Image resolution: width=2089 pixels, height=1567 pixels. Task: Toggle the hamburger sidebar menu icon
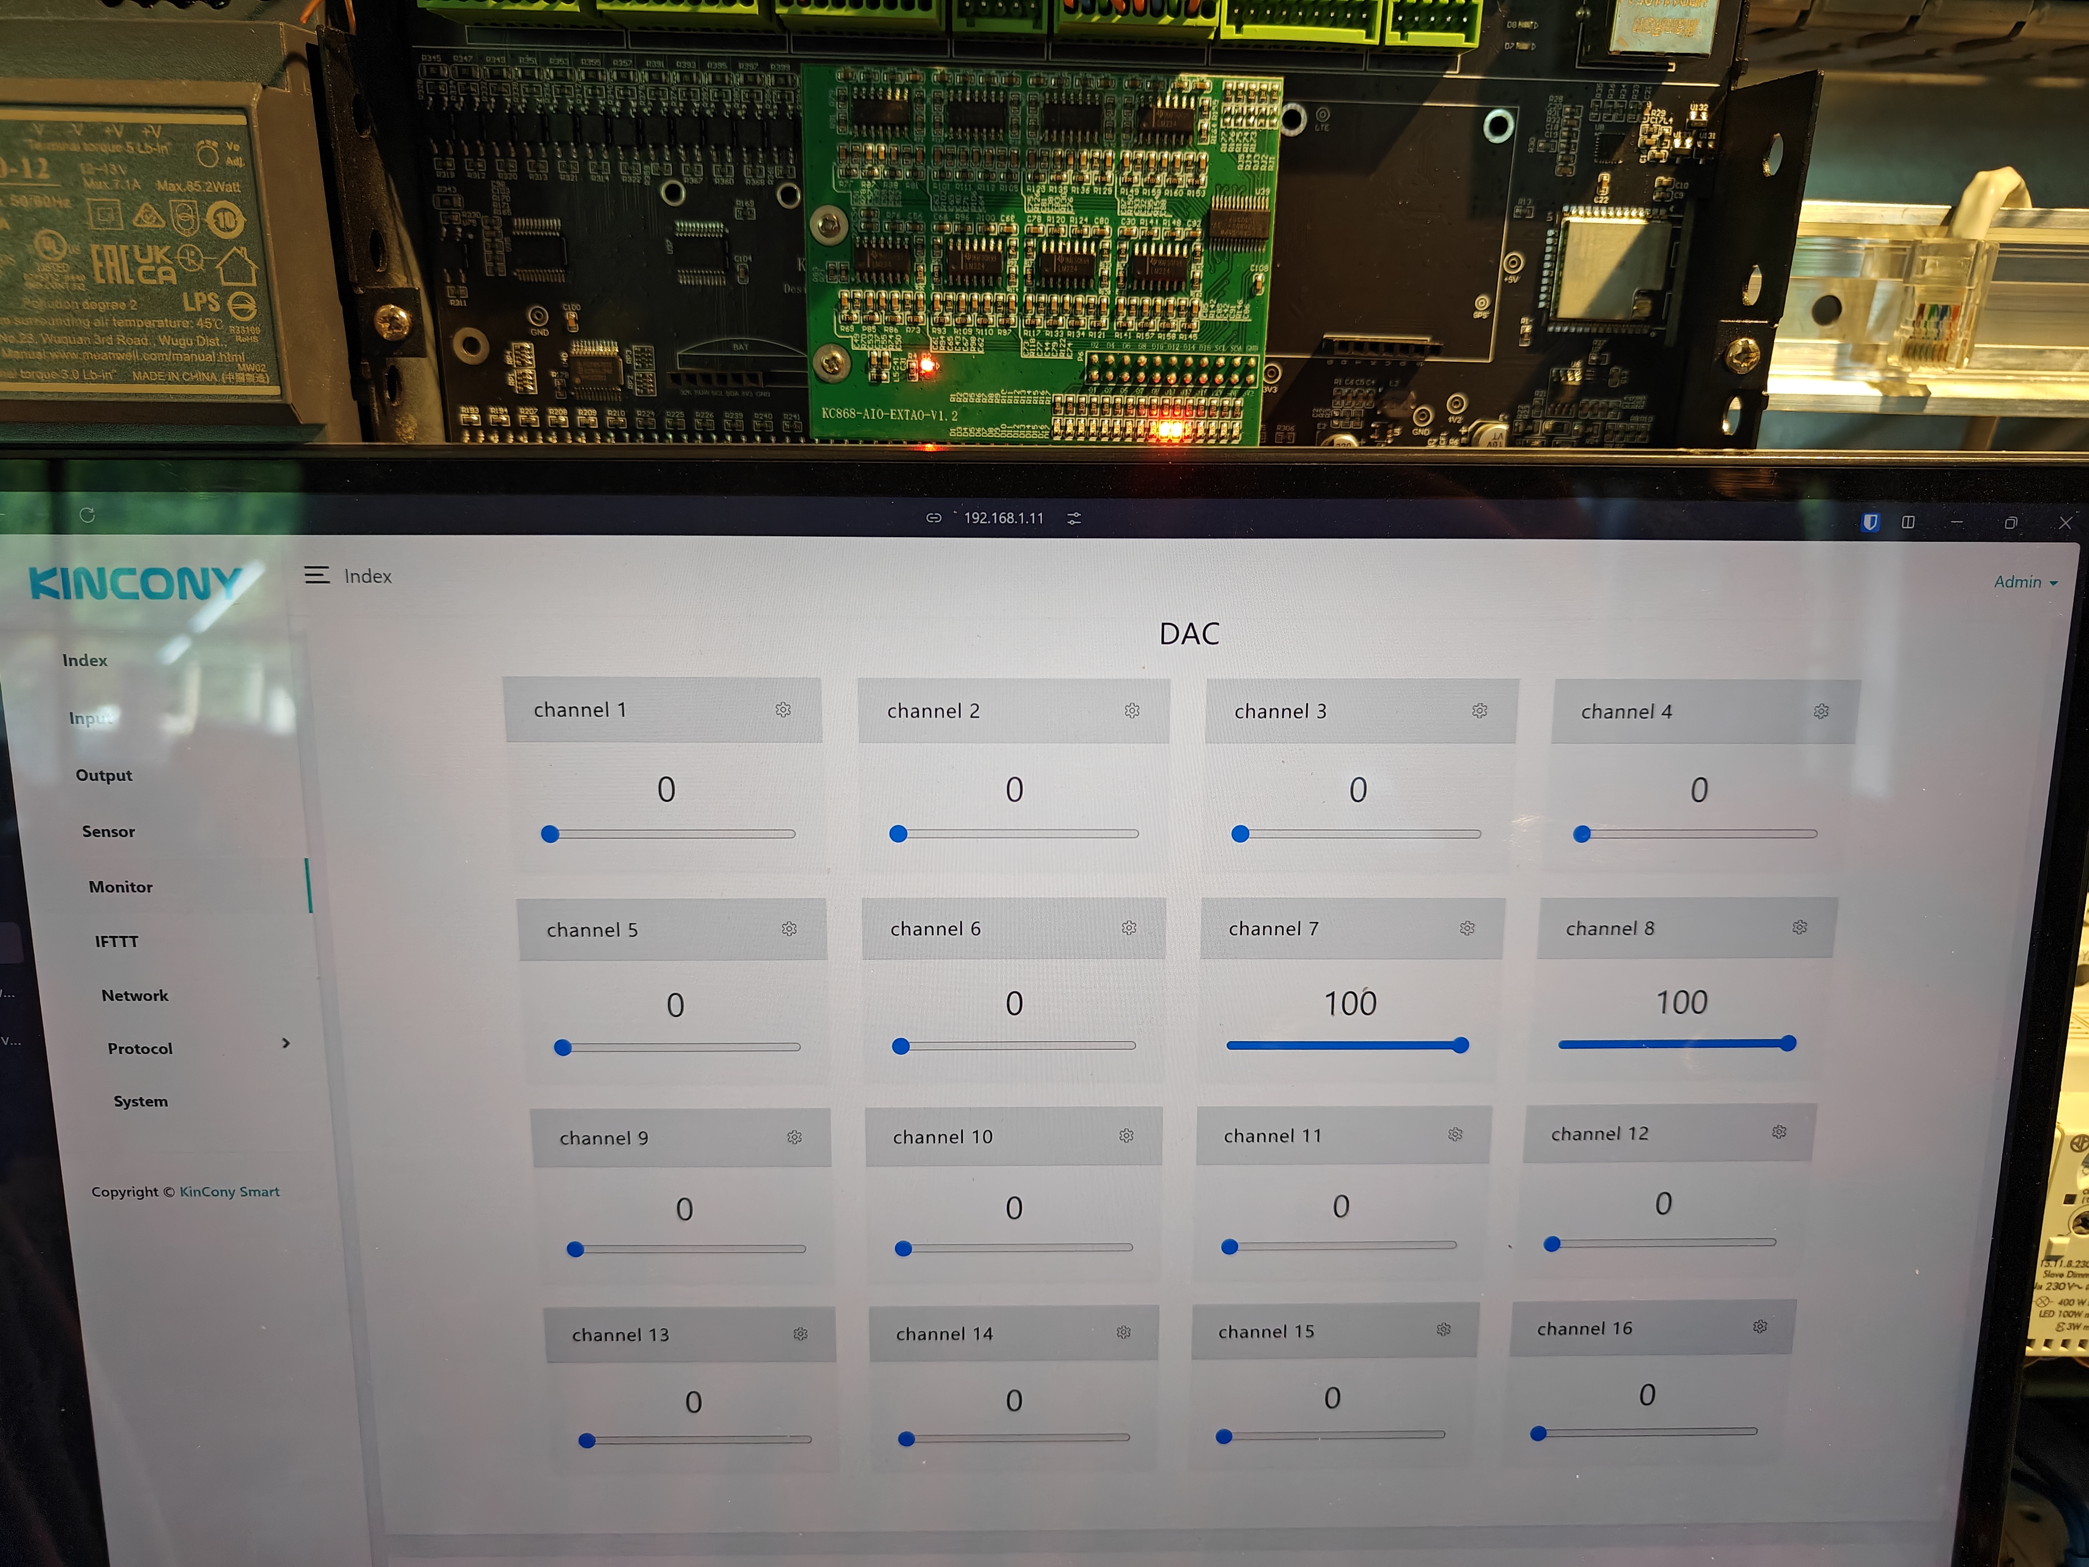[x=316, y=575]
